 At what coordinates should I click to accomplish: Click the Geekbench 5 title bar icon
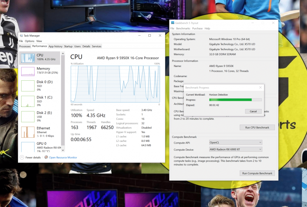[173, 23]
